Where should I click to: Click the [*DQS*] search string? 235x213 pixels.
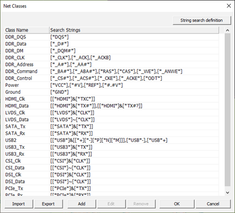point(59,37)
